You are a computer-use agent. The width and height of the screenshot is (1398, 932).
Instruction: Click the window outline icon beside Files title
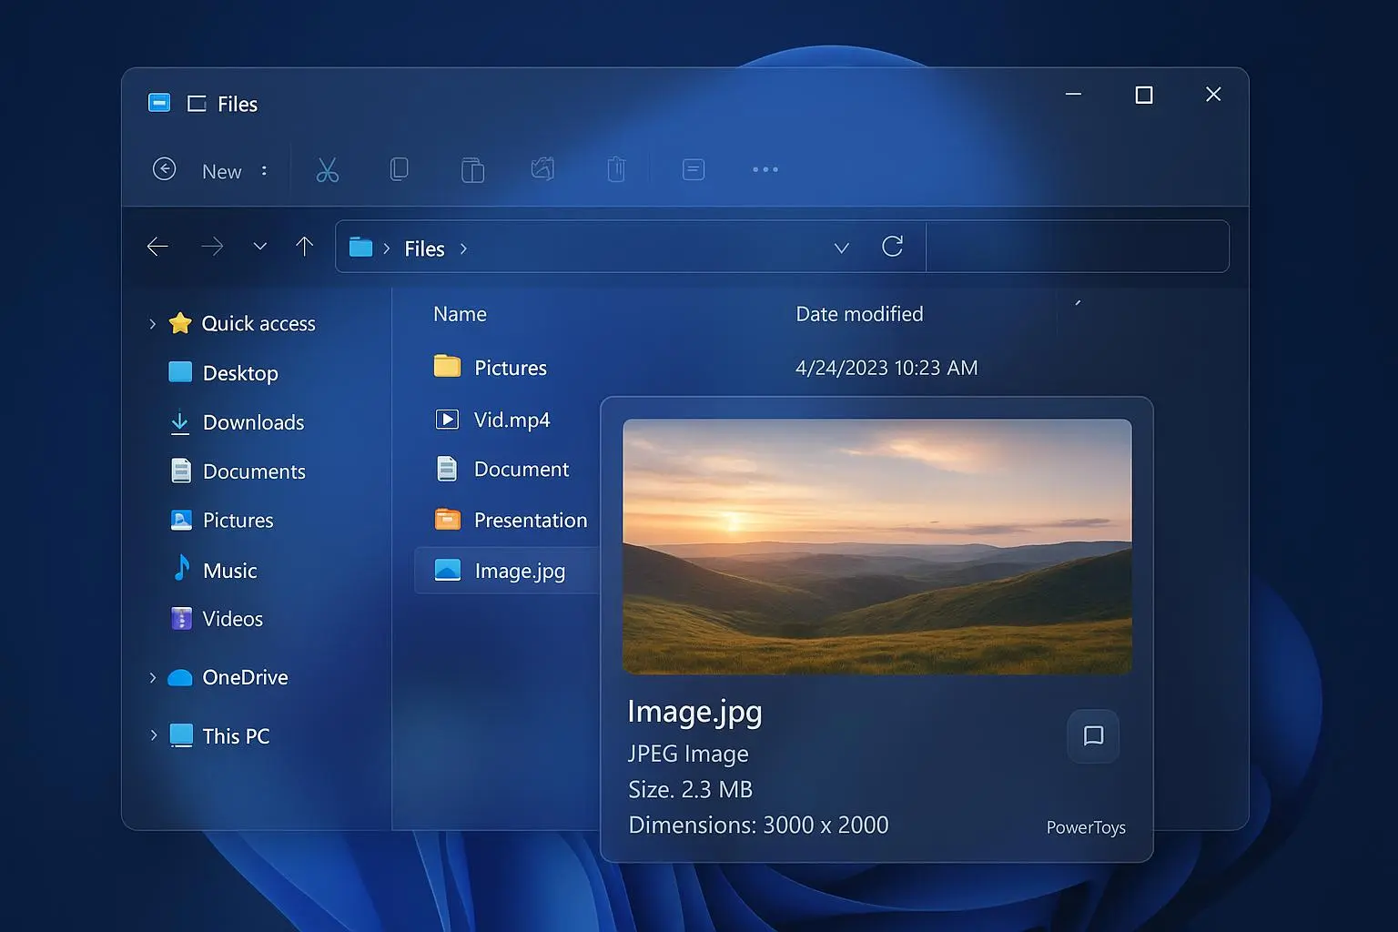tap(197, 104)
